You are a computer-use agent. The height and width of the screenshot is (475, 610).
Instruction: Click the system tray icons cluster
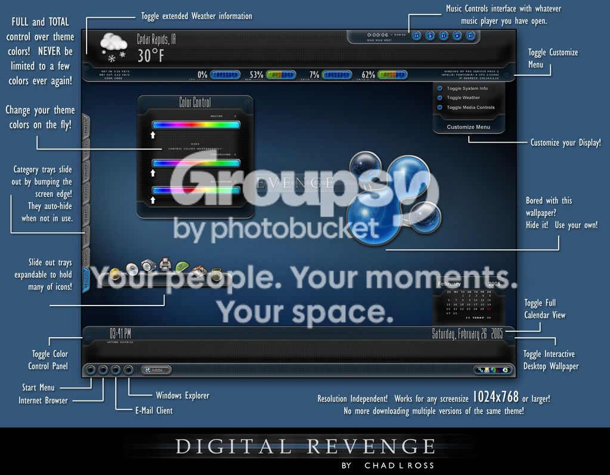pos(493,370)
